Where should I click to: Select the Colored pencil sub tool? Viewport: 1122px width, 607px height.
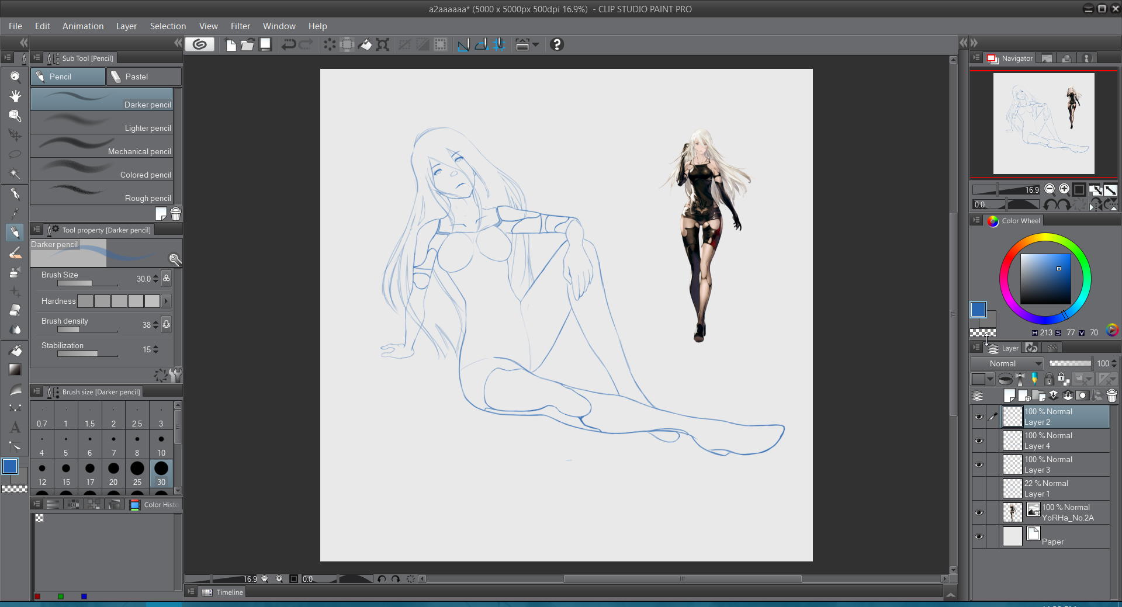[102, 169]
